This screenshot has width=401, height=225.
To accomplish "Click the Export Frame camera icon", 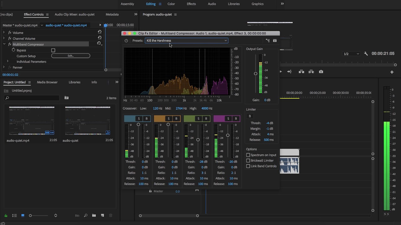I will (321, 72).
